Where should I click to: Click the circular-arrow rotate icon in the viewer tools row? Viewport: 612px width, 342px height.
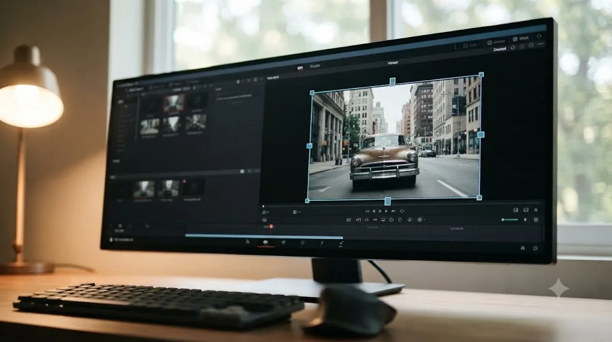[400, 220]
